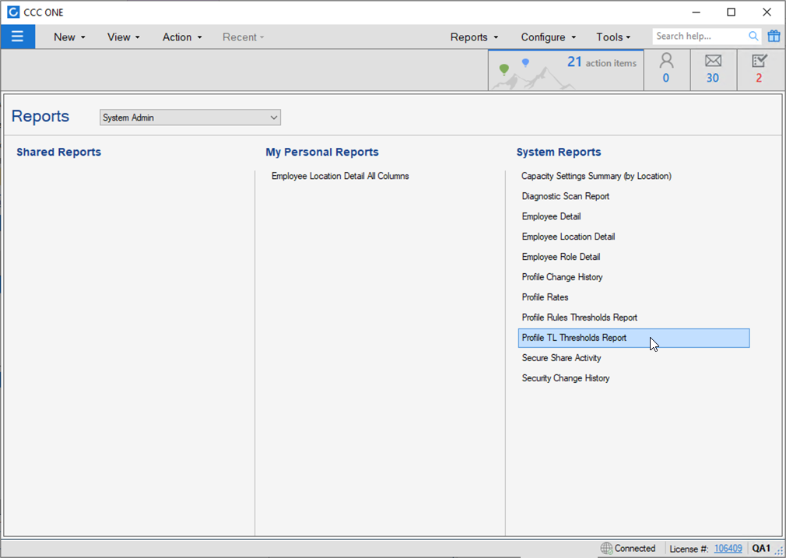Open Security Change History report
Screen dimensions: 786x558
(x=566, y=378)
